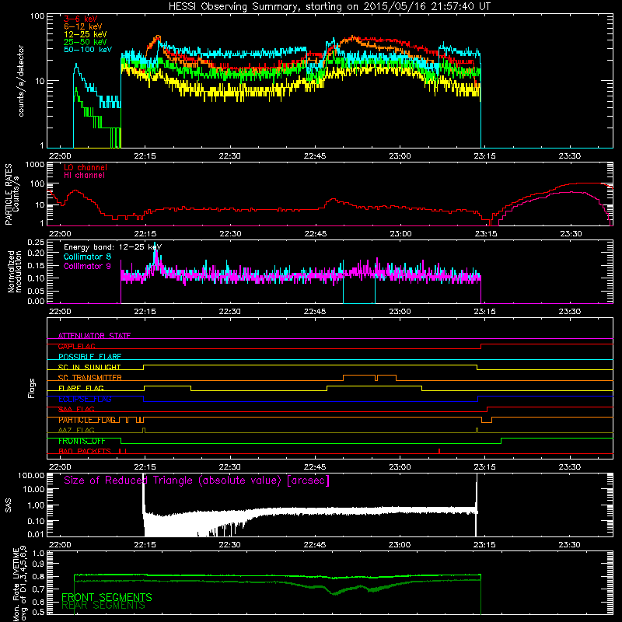Select the green 25-50 keV legend entry
Image resolution: width=622 pixels, height=622 pixels.
pos(86,42)
